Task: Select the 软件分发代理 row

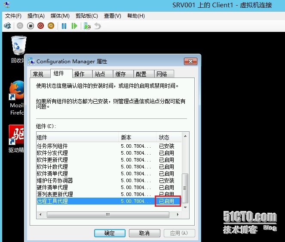Action: (109, 153)
